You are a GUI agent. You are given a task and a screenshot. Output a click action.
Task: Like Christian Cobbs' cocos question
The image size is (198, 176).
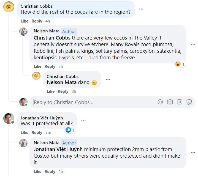pos(25,21)
